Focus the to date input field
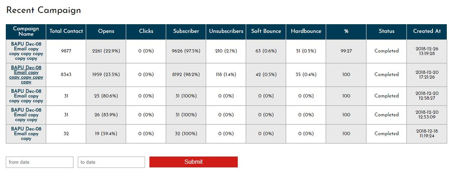The width and height of the screenshot is (449, 176). point(111,162)
